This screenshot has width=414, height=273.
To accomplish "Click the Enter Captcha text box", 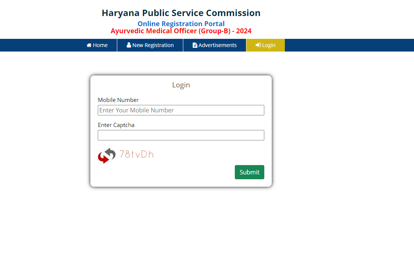I will coord(181,135).
